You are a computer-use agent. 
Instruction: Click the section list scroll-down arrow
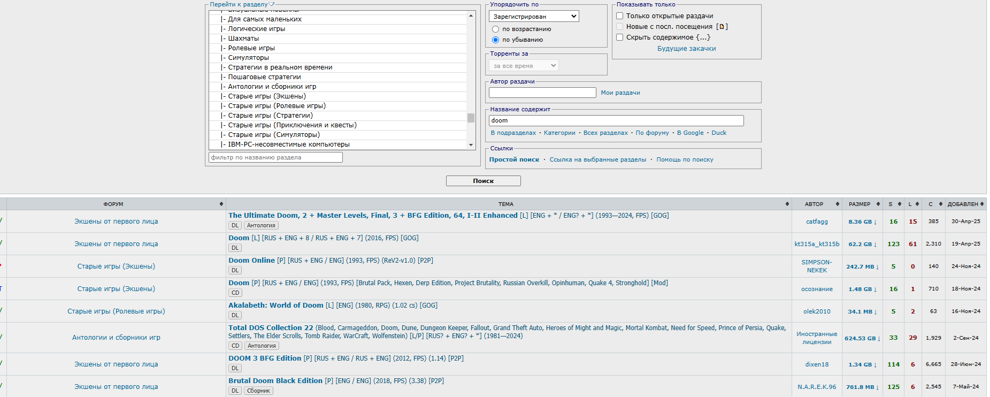coord(471,145)
